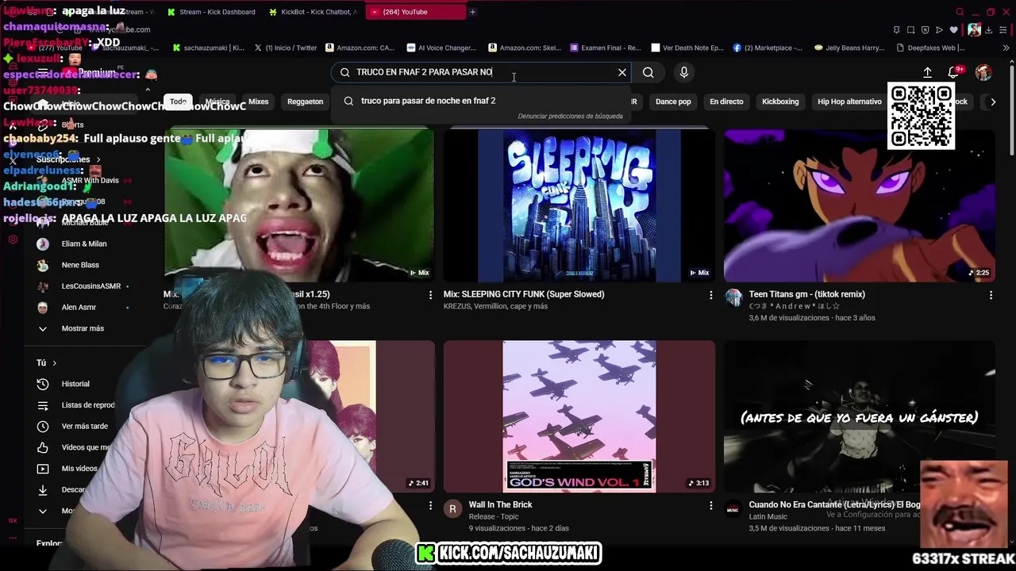Viewport: 1016px width, 571px height.
Task: Click the magnifier search button
Action: (648, 72)
